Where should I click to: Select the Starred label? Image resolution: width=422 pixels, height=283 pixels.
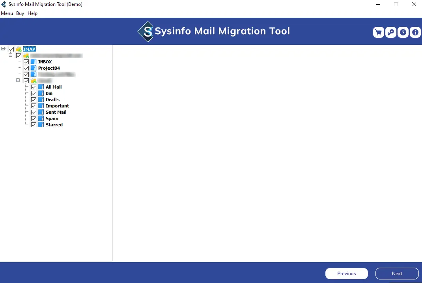point(54,125)
